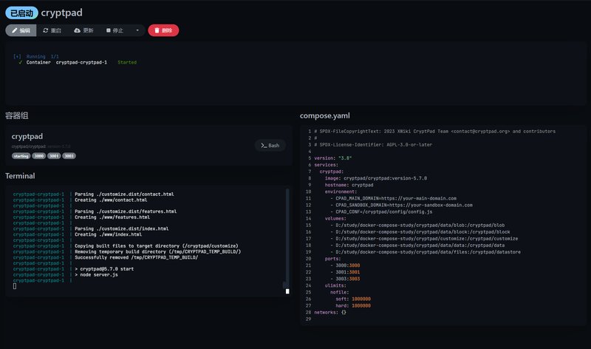
Task: Click the 已启动 status badge
Action: click(21, 13)
